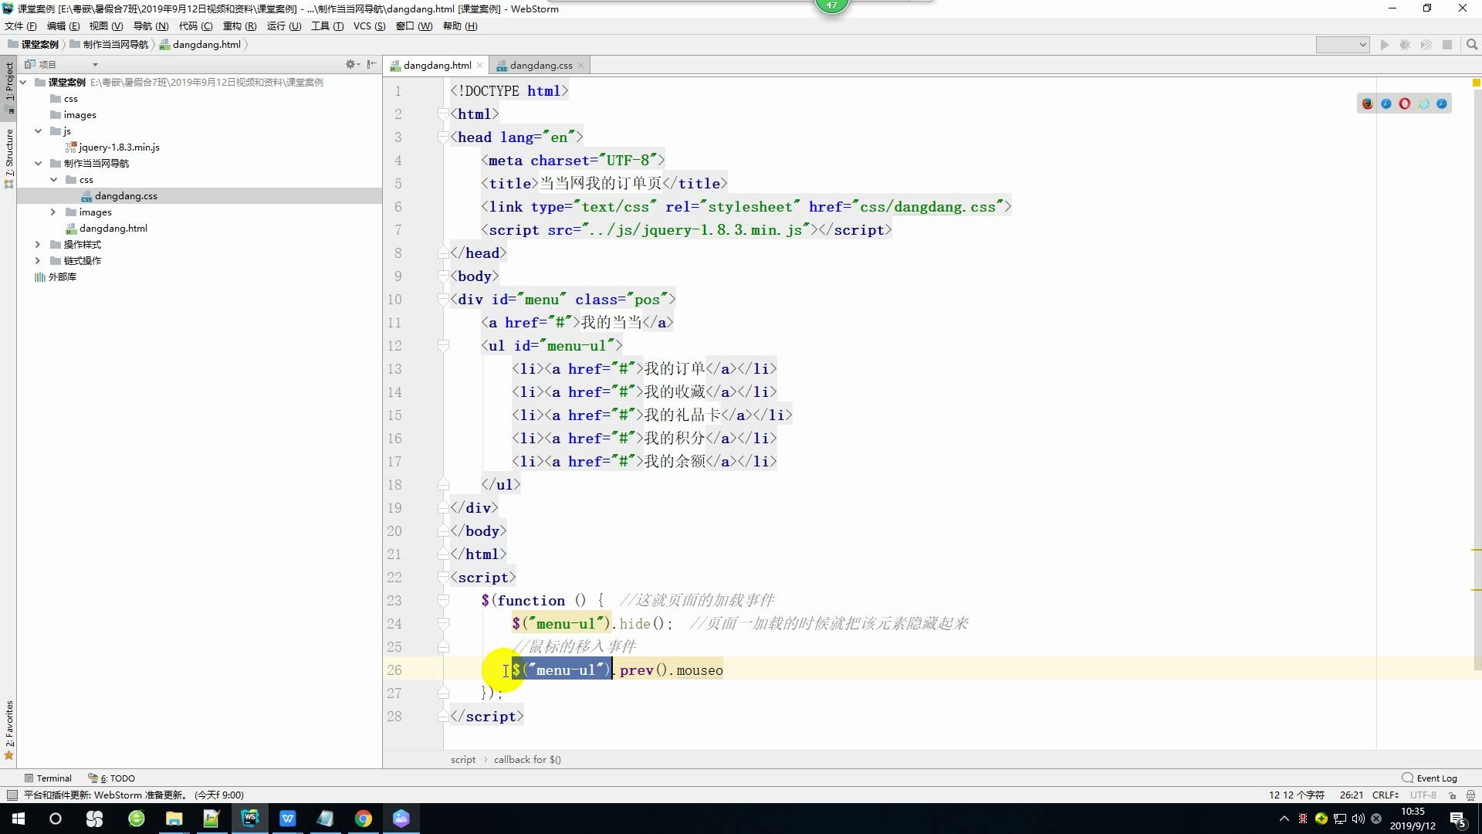
Task: Open search everywhere magnifier icon
Action: pyautogui.click(x=1472, y=45)
